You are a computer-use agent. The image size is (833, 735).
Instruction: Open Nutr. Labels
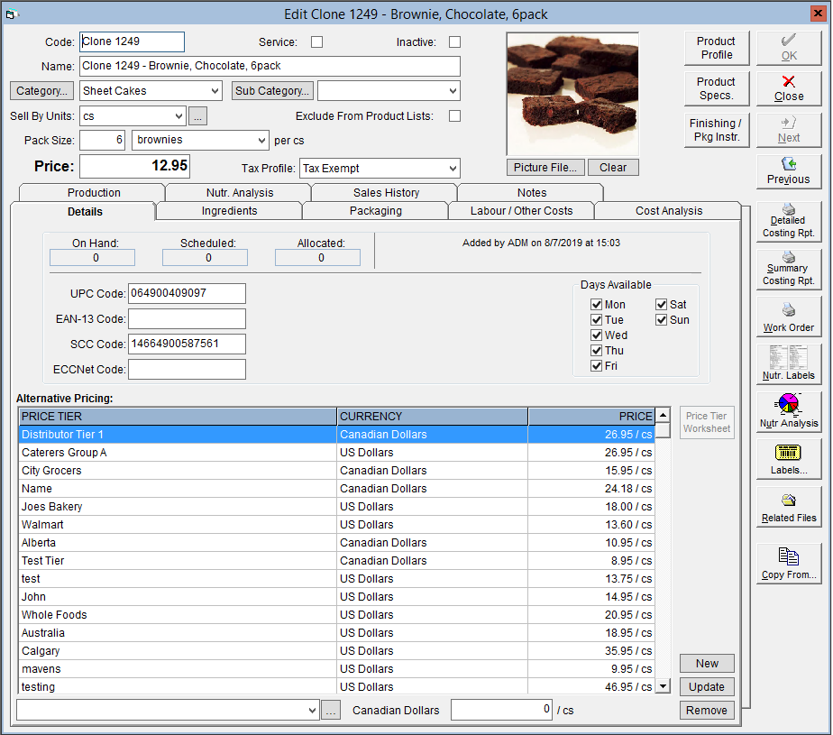[x=788, y=364]
